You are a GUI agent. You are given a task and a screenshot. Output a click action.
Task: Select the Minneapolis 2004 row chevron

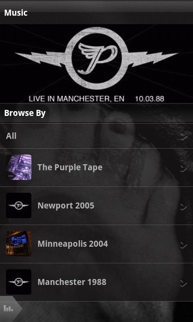[184, 245]
